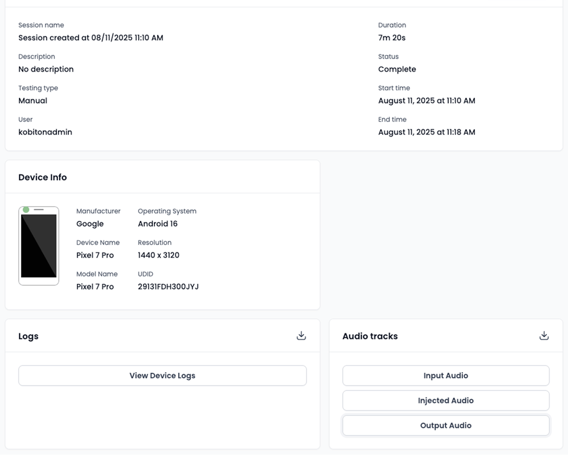Image resolution: width=568 pixels, height=455 pixels.
Task: Click the download icon in the Logs panel
Action: point(301,335)
